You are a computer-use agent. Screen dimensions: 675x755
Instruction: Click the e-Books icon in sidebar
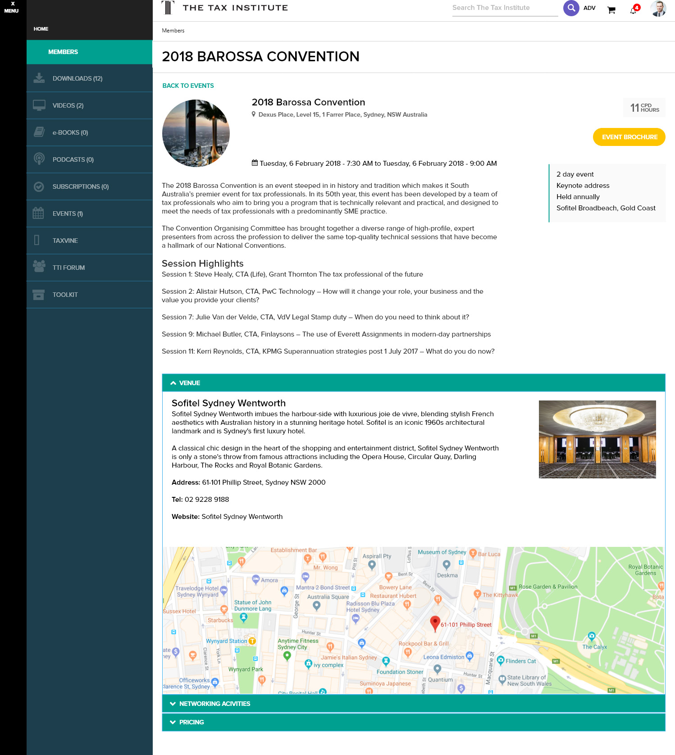click(x=39, y=132)
